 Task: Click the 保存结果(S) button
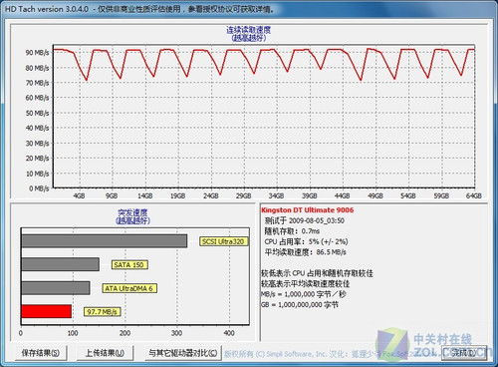41,353
